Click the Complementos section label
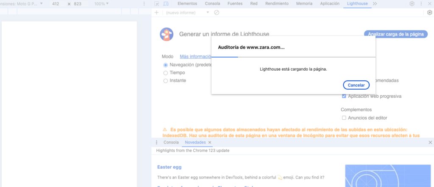Image resolution: width=434 pixels, height=187 pixels. [x=356, y=110]
